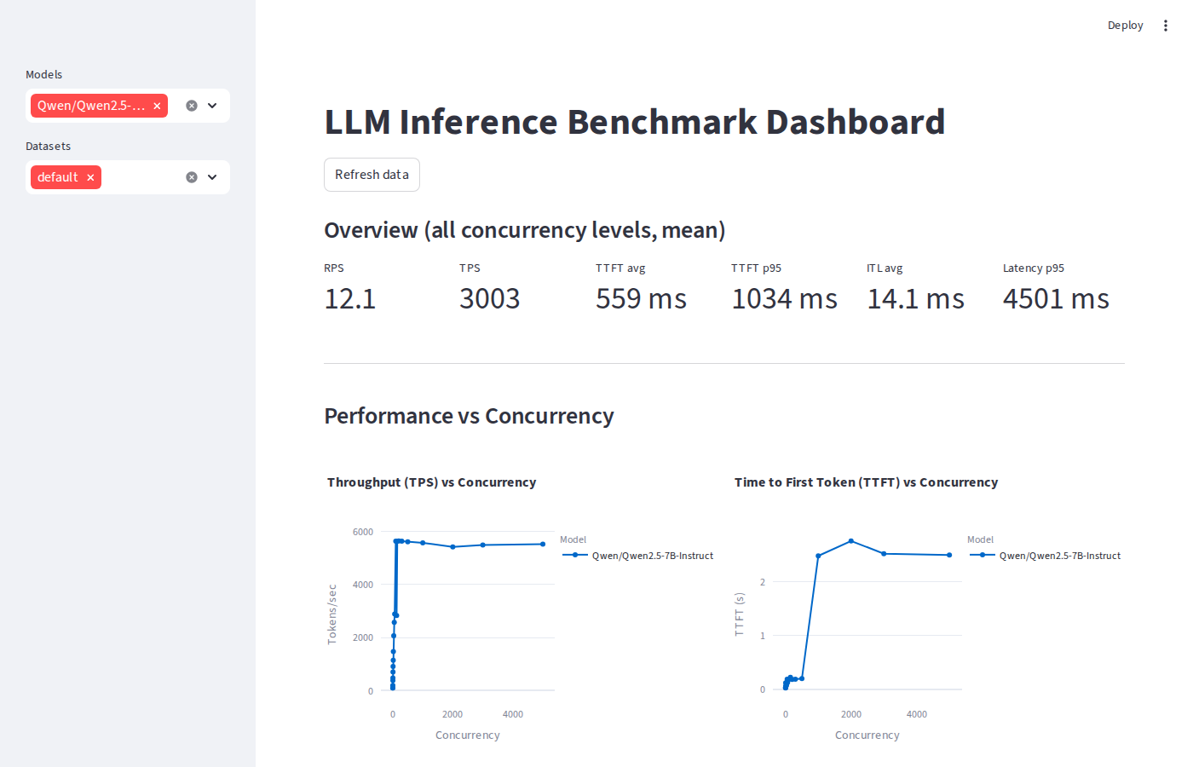Click the Refresh data button
1193x767 pixels.
(372, 174)
